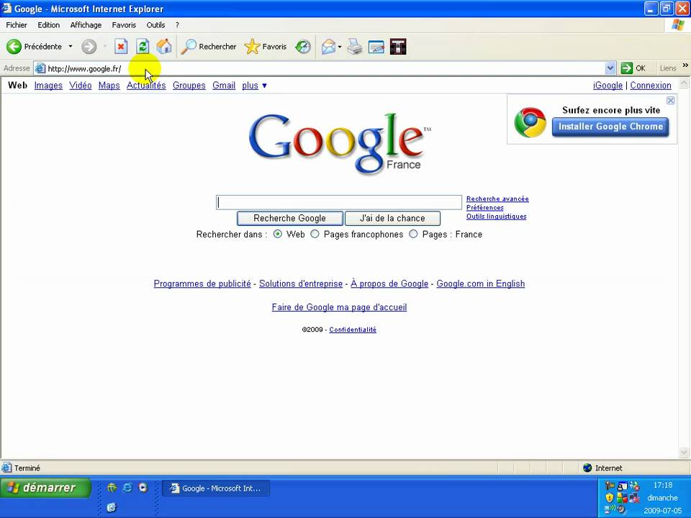Image resolution: width=691 pixels, height=518 pixels.
Task: Open the Favoris star panel
Action: [266, 46]
